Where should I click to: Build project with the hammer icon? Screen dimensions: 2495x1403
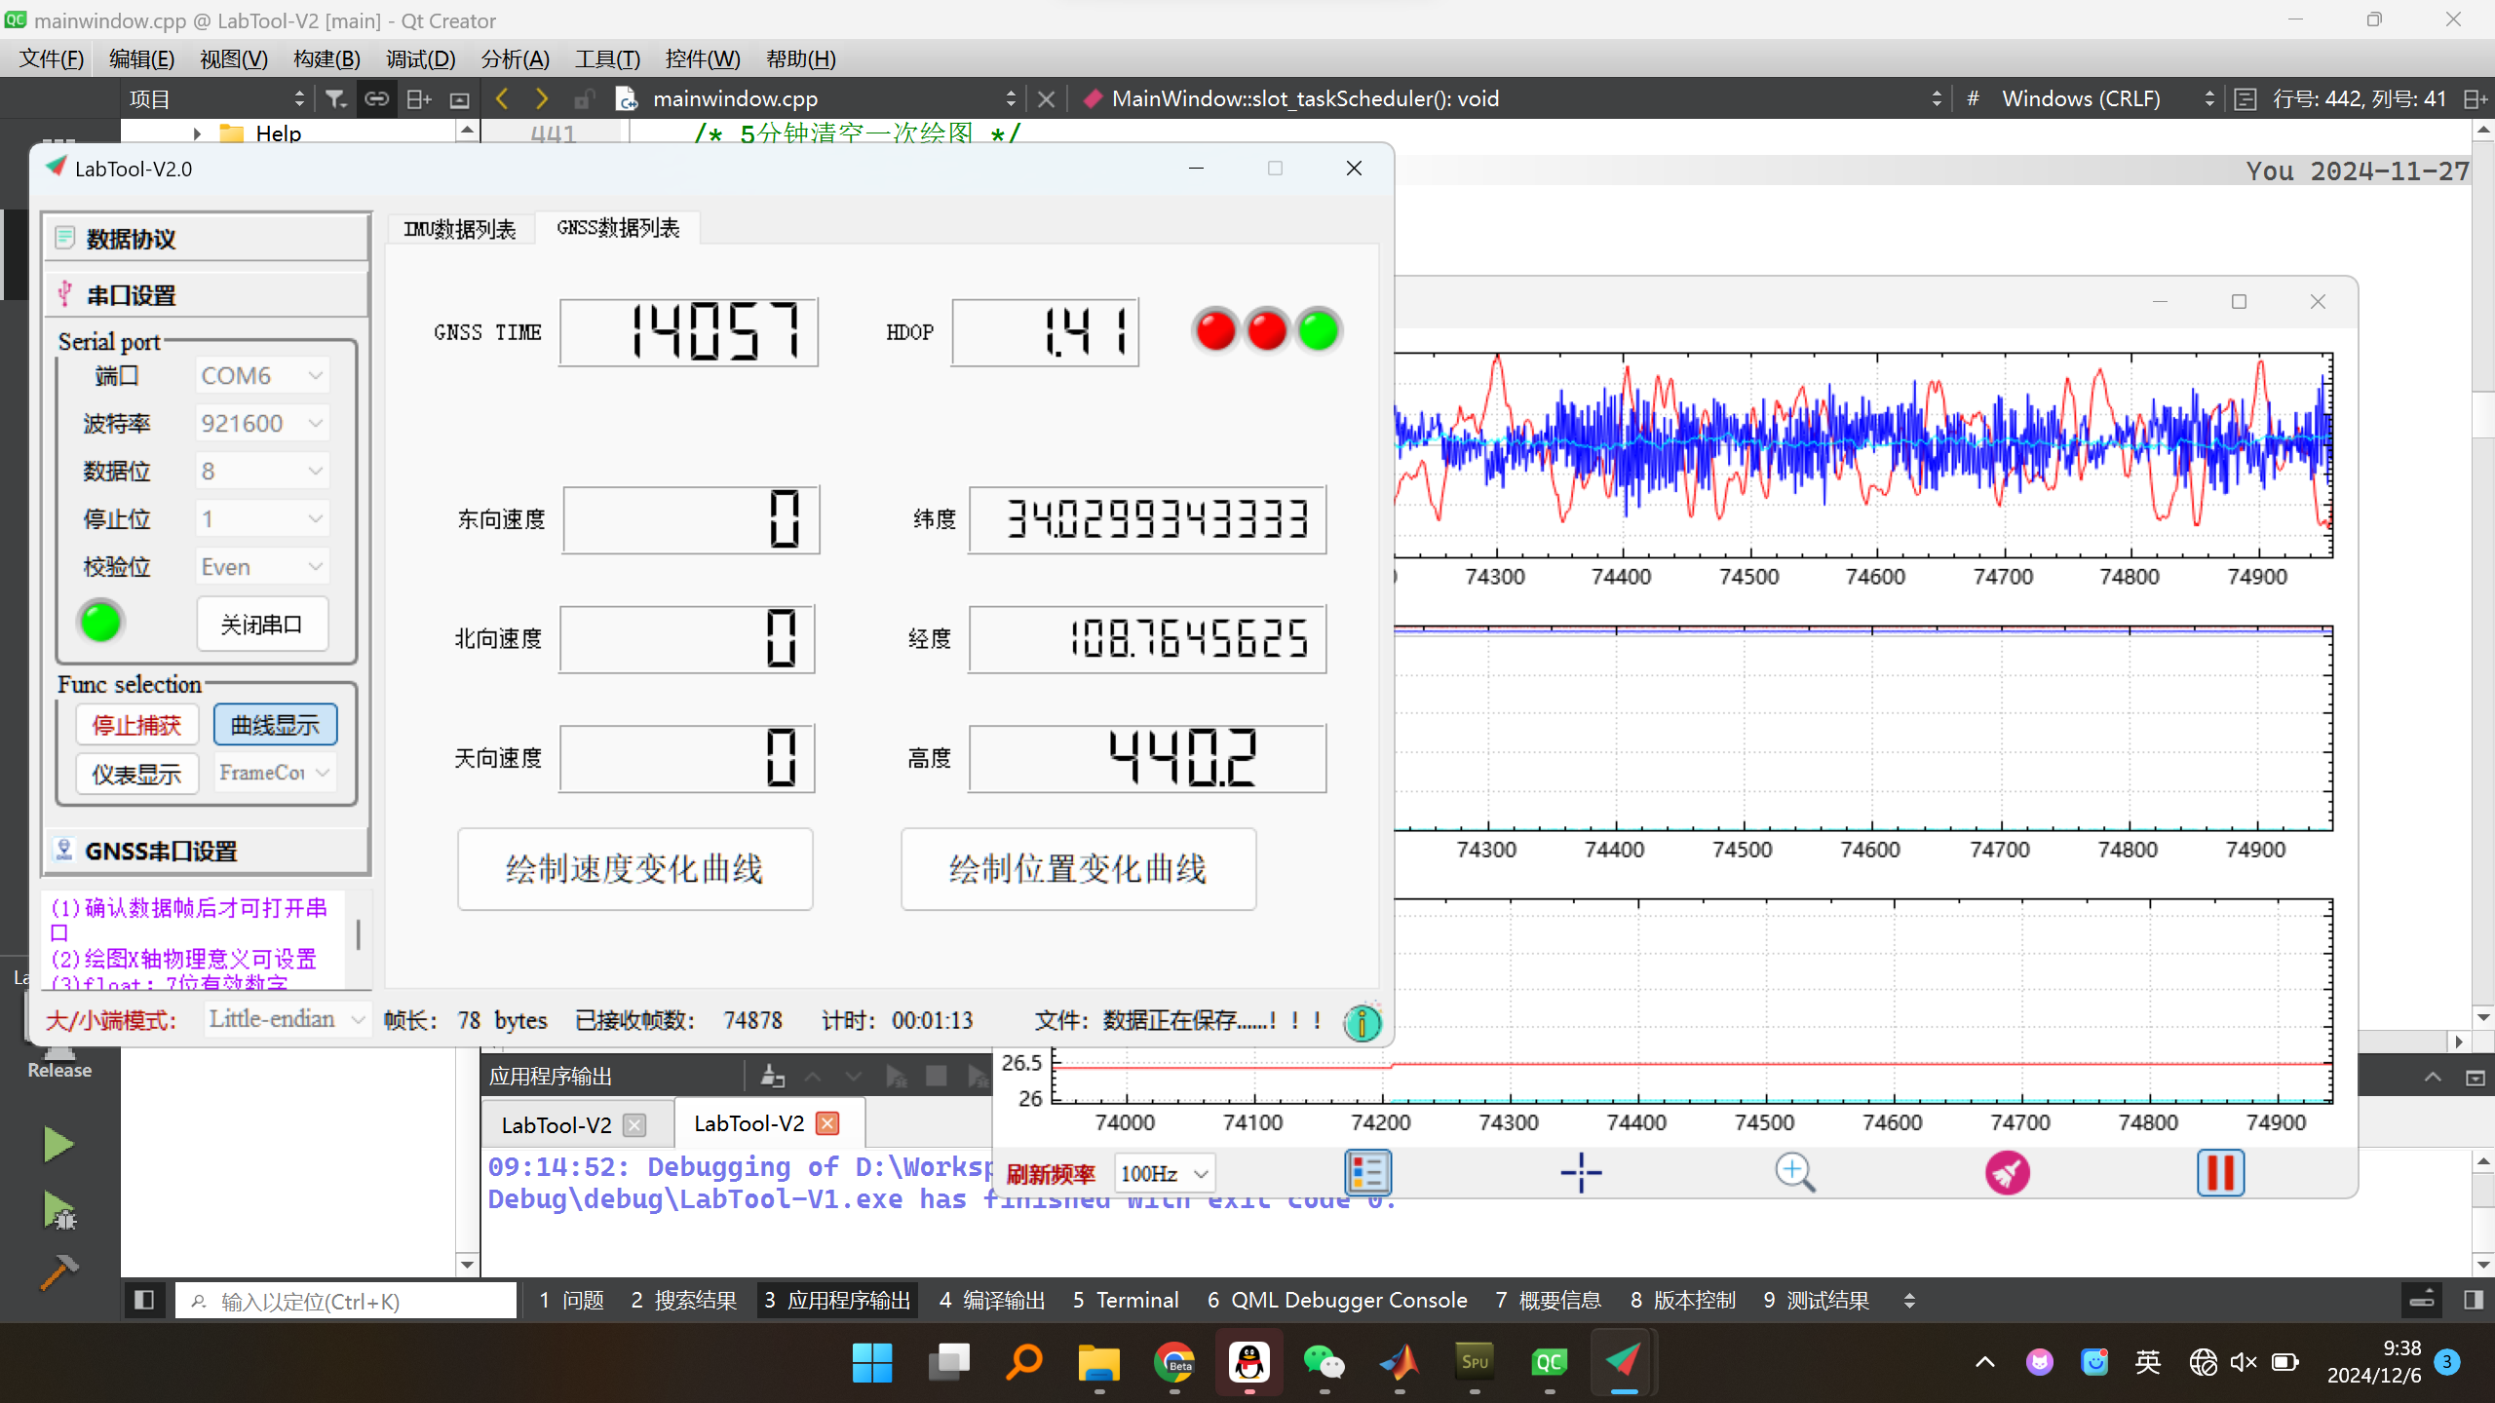[x=58, y=1271]
